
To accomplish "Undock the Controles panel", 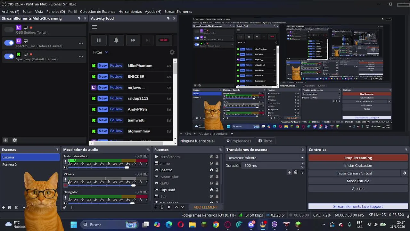I will tap(406, 150).
